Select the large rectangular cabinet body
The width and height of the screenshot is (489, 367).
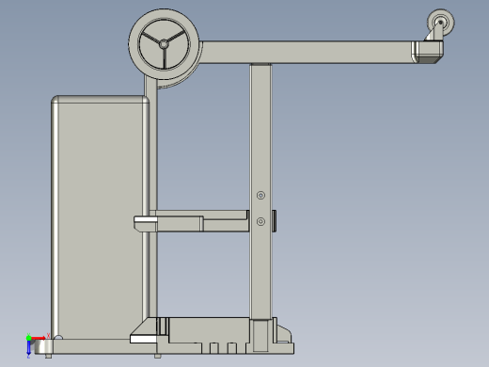click(x=100, y=217)
